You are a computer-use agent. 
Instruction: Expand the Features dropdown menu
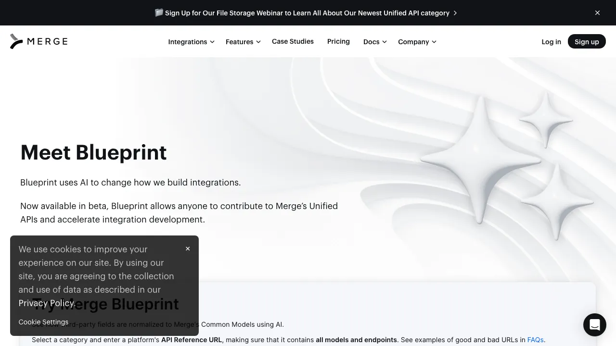point(243,42)
